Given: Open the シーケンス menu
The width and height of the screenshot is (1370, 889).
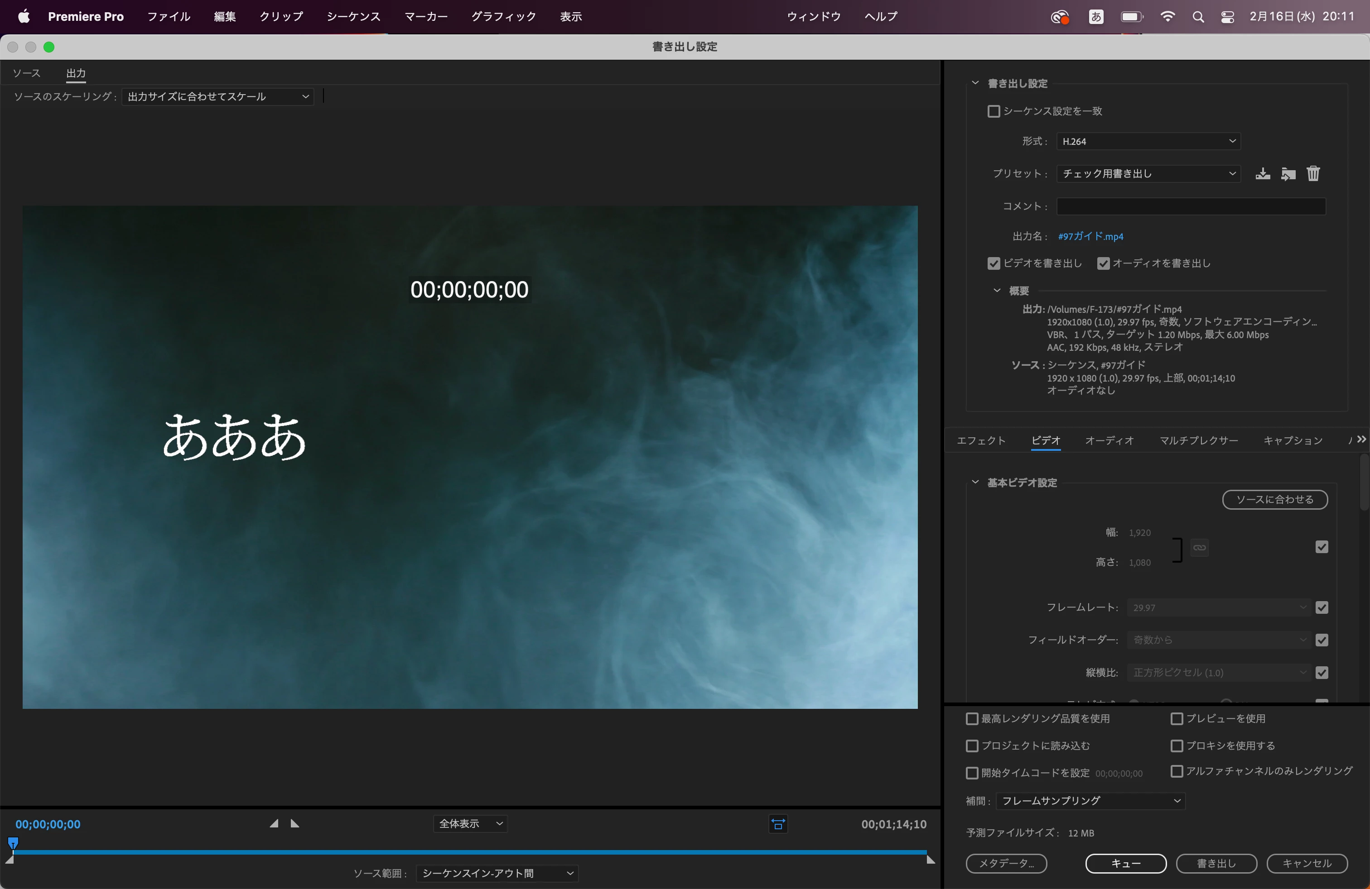Looking at the screenshot, I should 353,17.
